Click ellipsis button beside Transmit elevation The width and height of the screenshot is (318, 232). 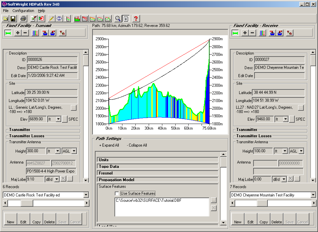coord(65,119)
